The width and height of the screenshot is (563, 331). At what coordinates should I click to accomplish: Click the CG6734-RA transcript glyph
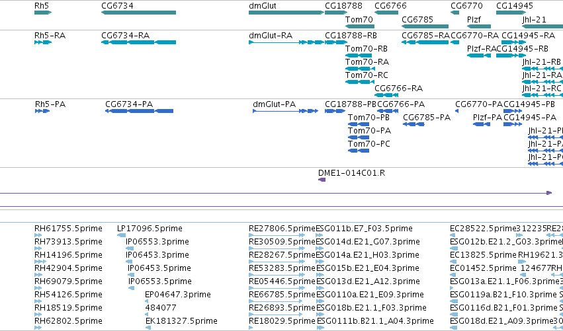click(x=138, y=42)
